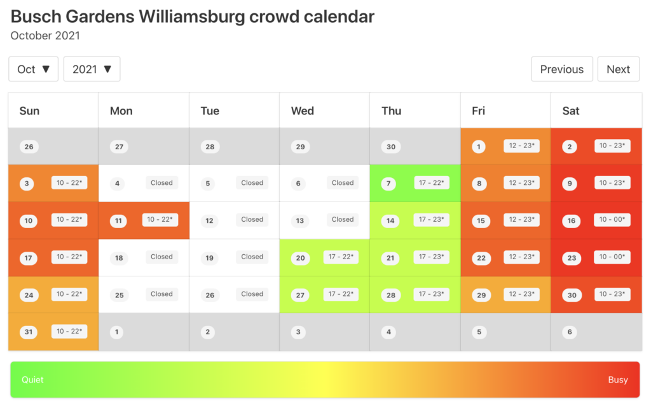Click the green Thursday 7 date badge

[x=388, y=184]
